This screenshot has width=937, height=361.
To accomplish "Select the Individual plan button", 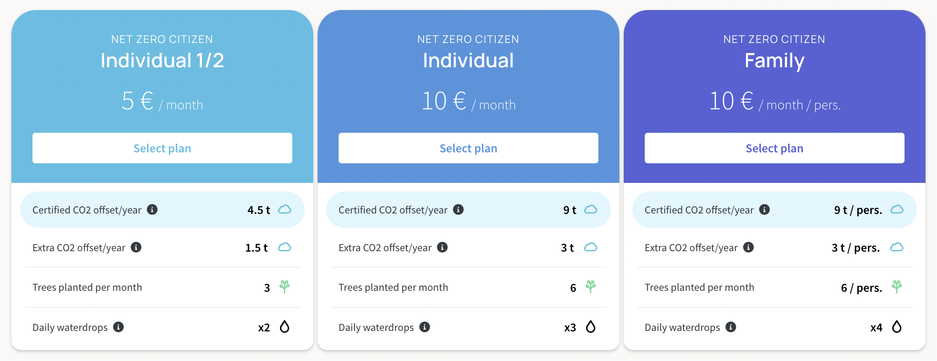I will pyautogui.click(x=468, y=148).
